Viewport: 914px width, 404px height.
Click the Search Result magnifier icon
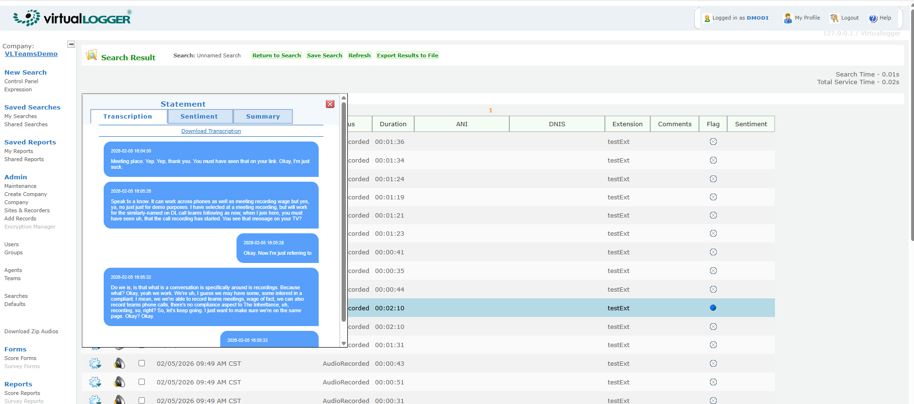91,55
